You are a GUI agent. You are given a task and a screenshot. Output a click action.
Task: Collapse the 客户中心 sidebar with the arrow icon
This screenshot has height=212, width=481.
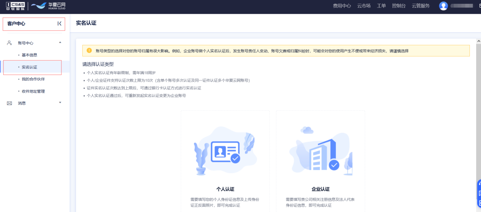click(59, 24)
